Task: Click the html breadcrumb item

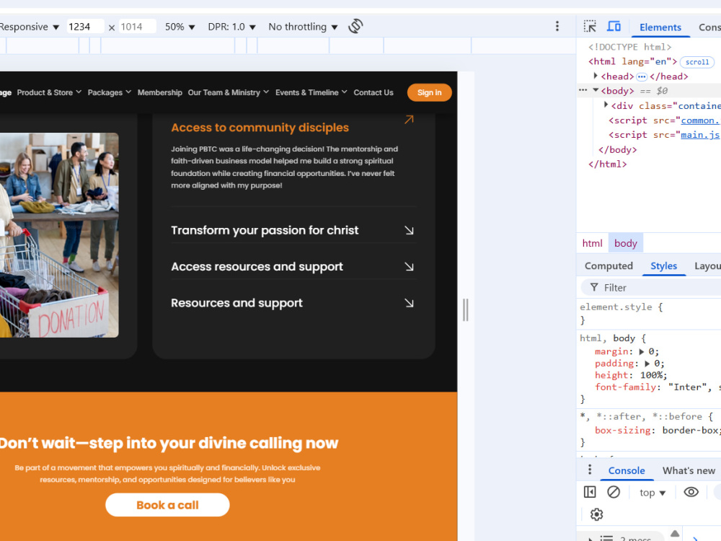Action: pyautogui.click(x=592, y=243)
